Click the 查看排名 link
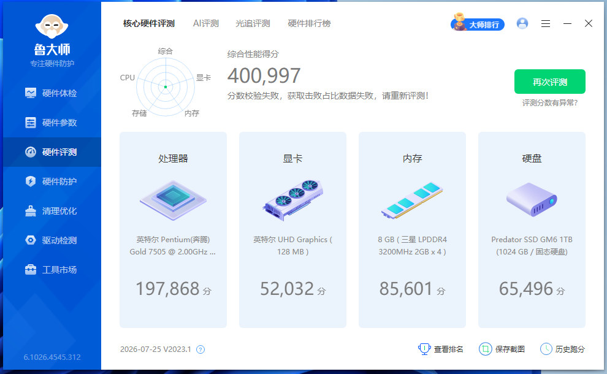Image resolution: width=607 pixels, height=374 pixels. [448, 349]
